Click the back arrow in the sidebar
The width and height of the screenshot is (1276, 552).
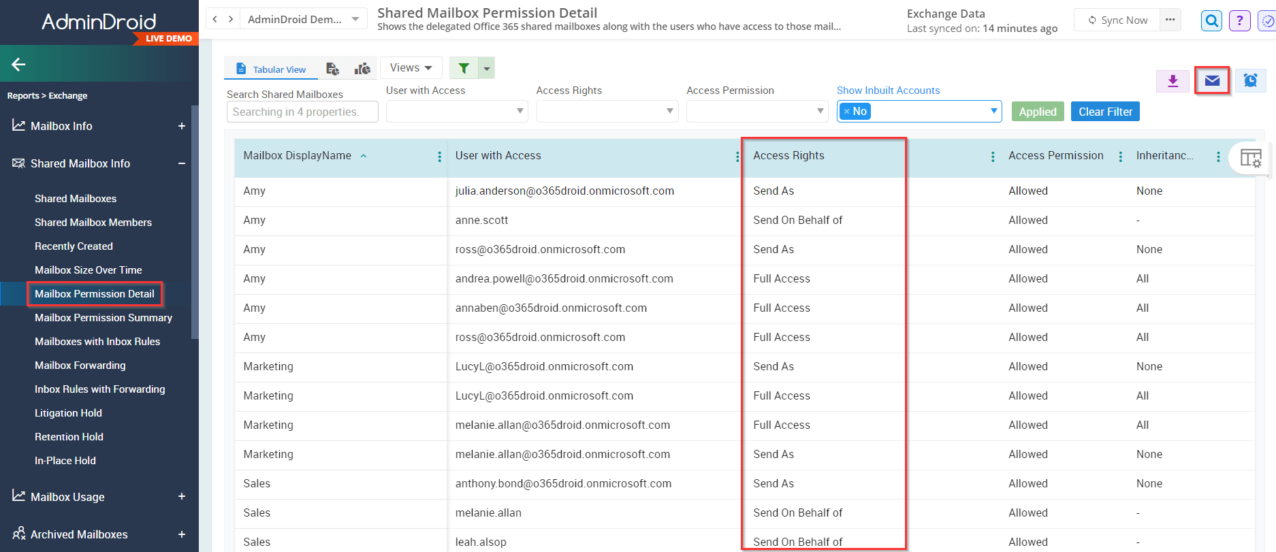(18, 65)
